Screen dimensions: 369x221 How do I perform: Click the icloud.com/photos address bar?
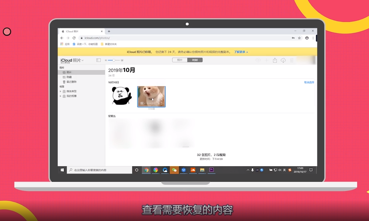(183, 38)
